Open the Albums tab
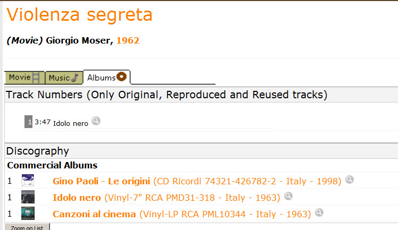This screenshot has width=398, height=230. pos(107,77)
